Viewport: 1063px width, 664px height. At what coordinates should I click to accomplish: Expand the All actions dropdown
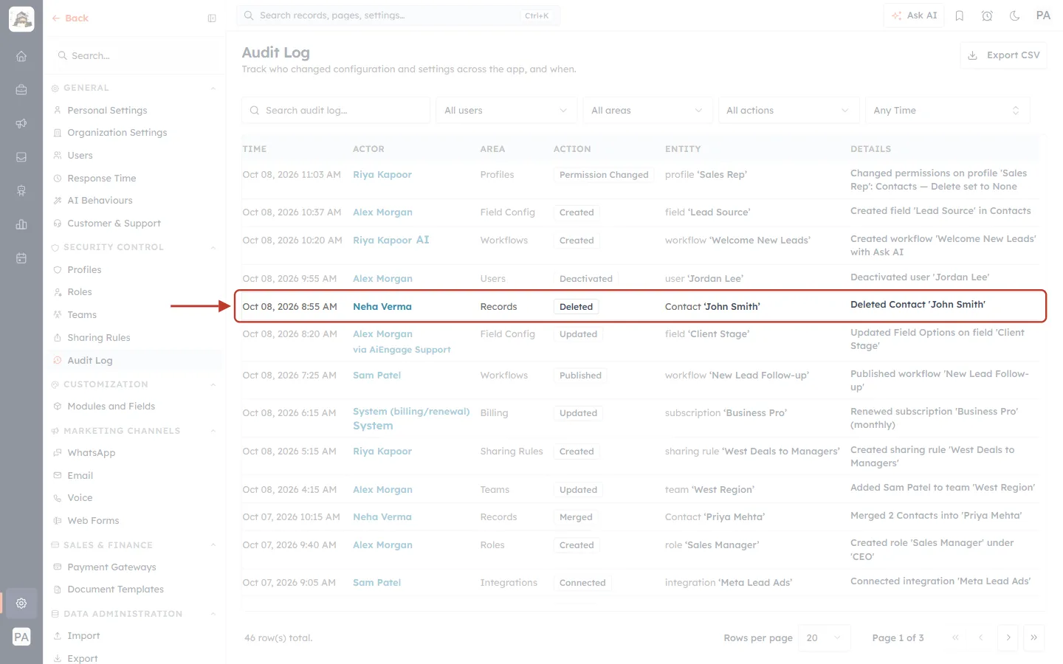788,111
